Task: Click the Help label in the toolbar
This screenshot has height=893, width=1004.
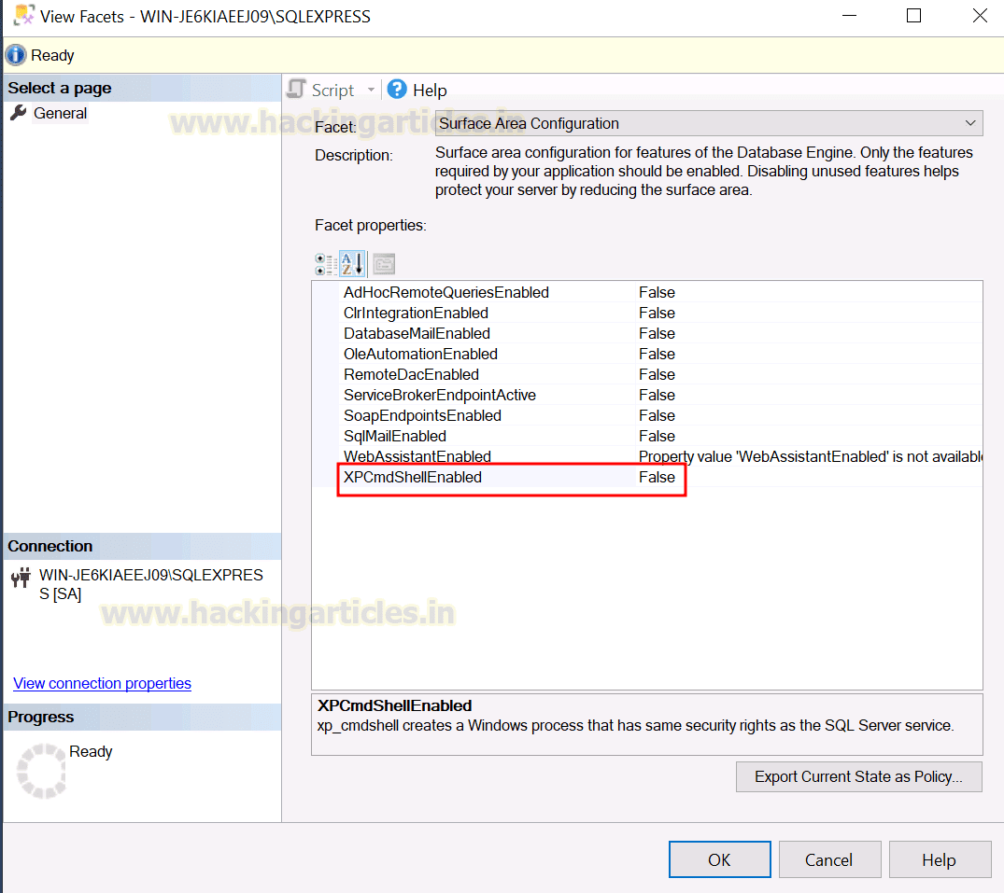Action: pyautogui.click(x=430, y=91)
